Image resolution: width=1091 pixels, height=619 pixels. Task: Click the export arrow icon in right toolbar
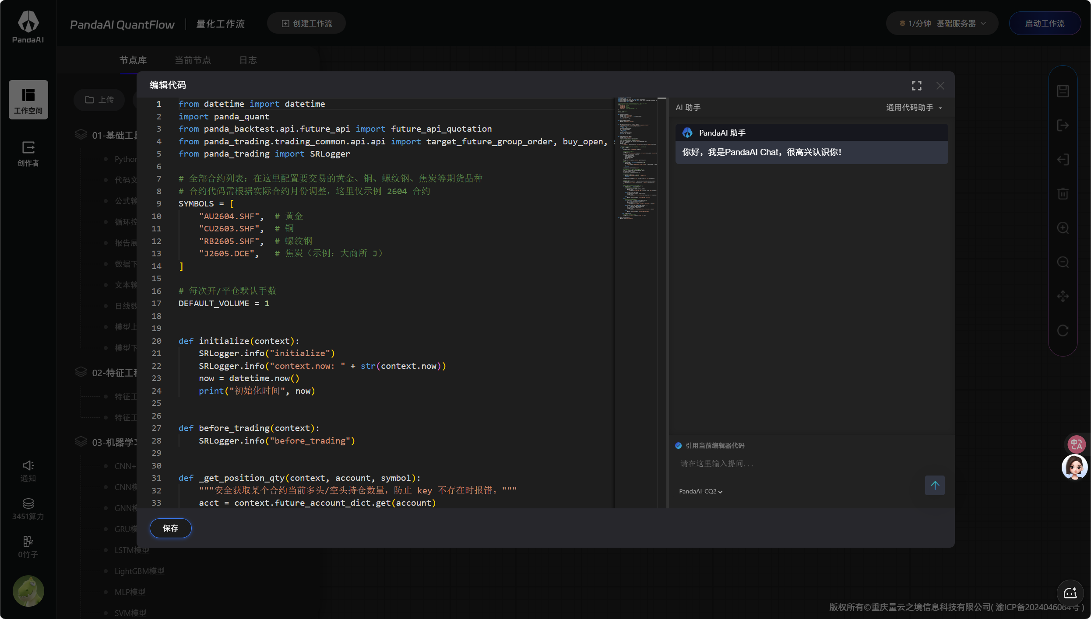1063,126
